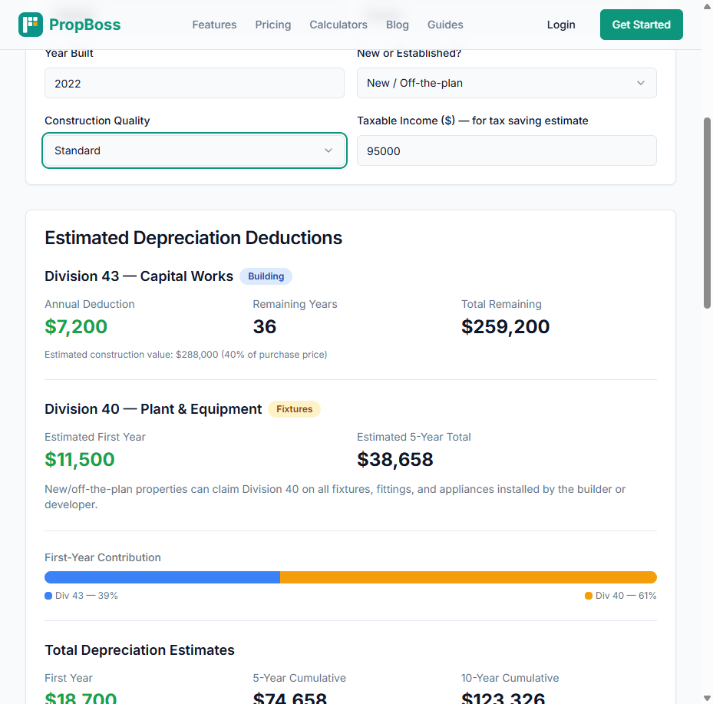Click the chevron on the Construction Quality selector
713x704 pixels.
(x=328, y=150)
